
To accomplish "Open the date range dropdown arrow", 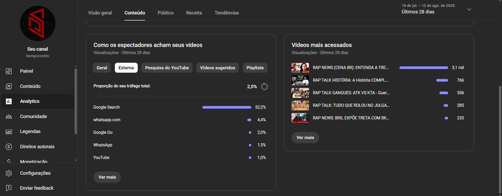I will (x=469, y=9).
